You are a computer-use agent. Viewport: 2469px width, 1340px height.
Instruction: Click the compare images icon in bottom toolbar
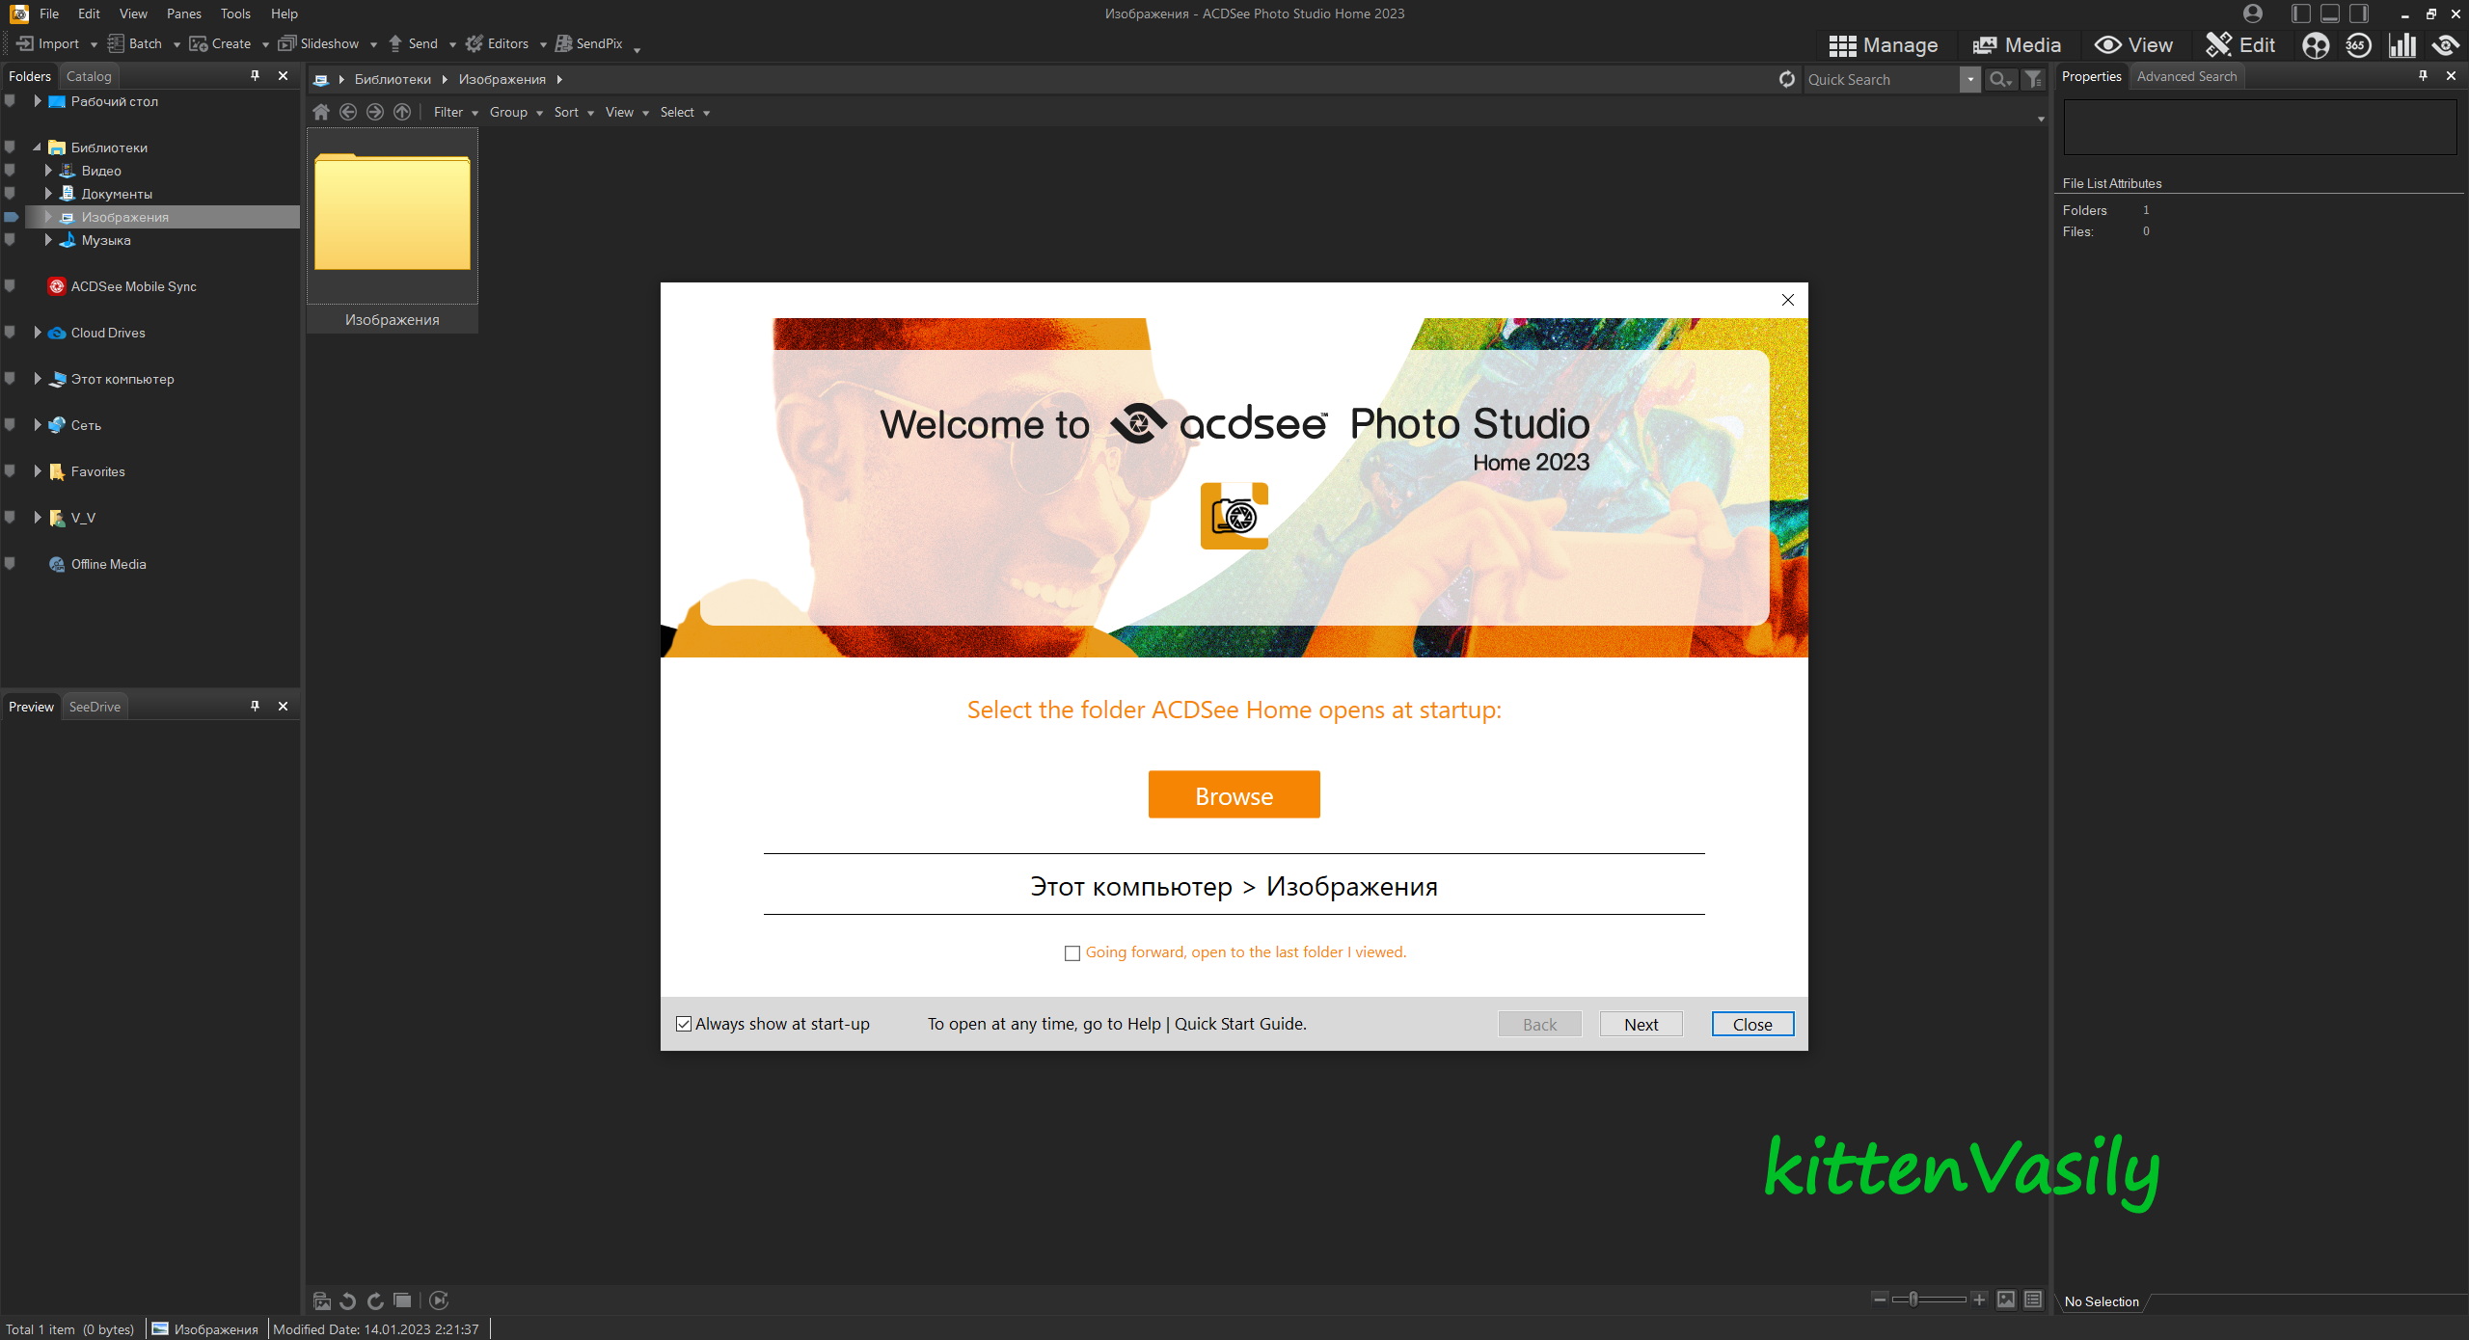tap(402, 1300)
